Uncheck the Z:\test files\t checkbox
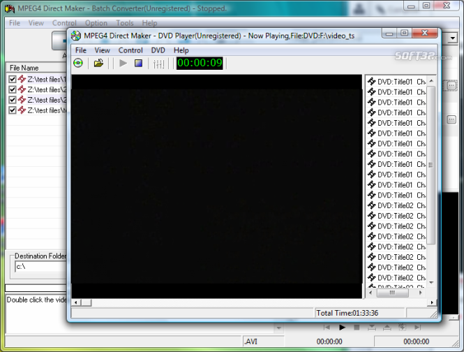 pos(13,110)
